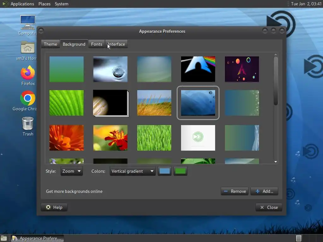Open the Colors dropdown set to Vertical gradient
Screen dimensions: 323x242
point(133,171)
